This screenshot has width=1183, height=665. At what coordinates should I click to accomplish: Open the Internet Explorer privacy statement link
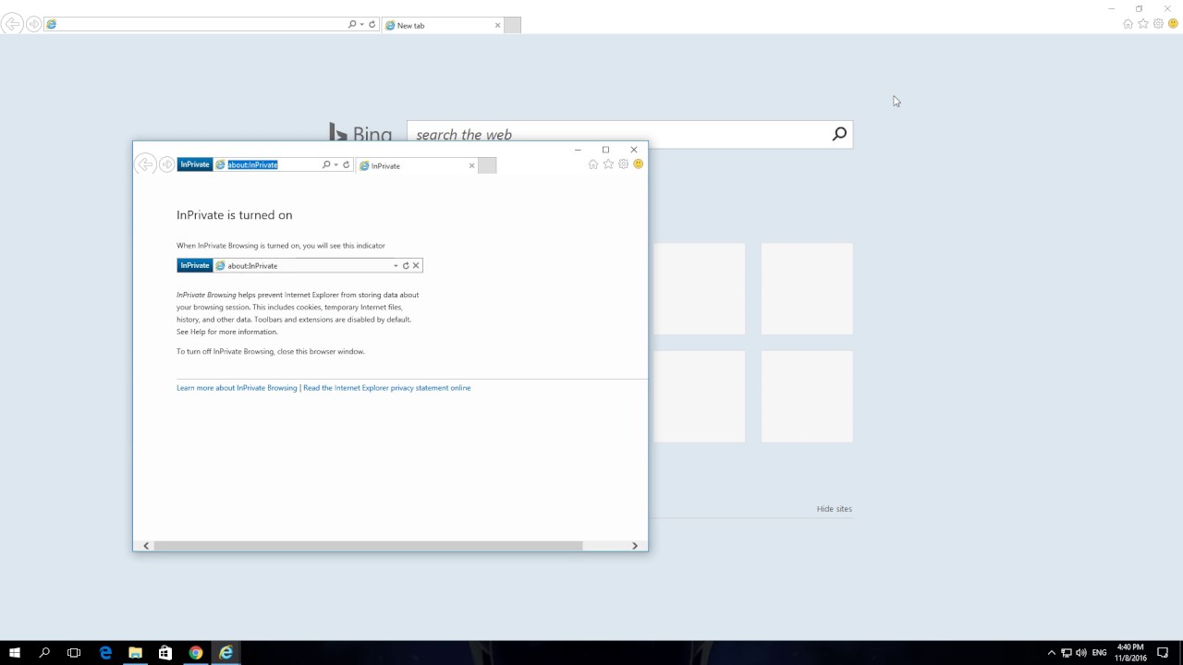point(386,388)
